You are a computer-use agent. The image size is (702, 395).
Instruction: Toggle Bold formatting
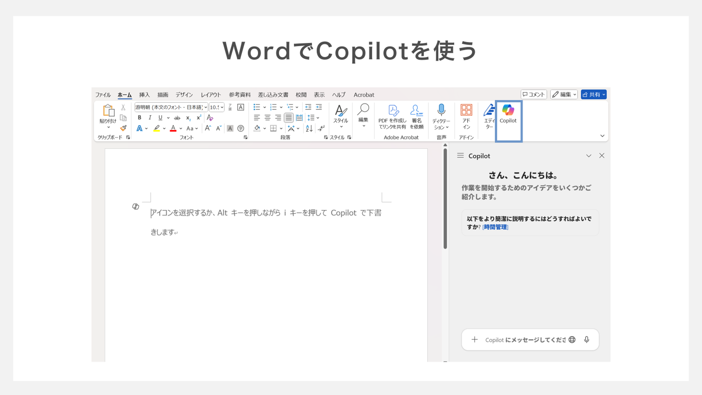pyautogui.click(x=139, y=118)
